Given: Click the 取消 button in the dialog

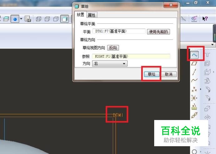Looking at the screenshot, I should click(x=169, y=74).
